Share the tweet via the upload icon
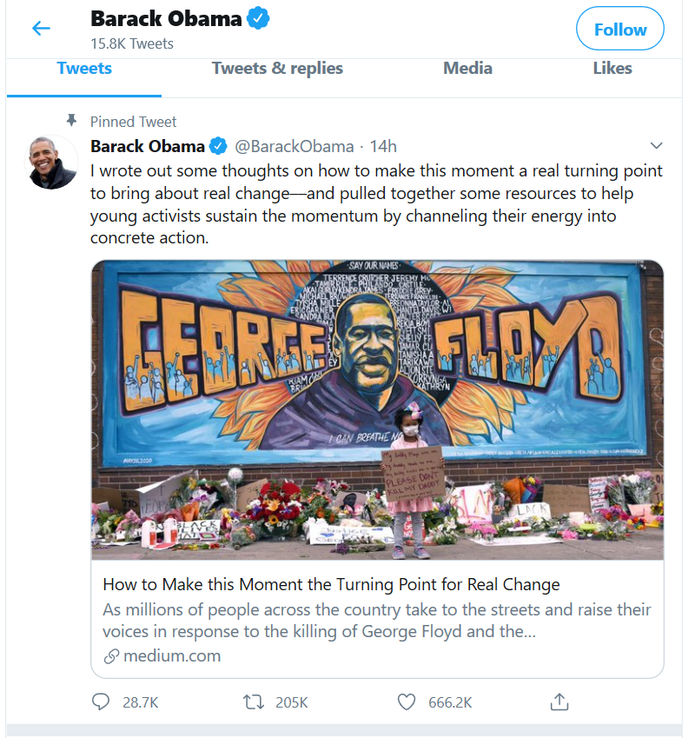This screenshot has width=695, height=738. tap(559, 701)
